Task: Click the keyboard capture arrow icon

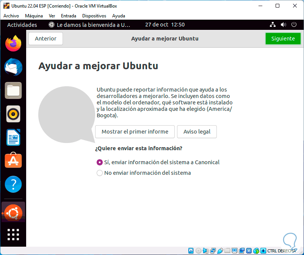Action: point(263,251)
